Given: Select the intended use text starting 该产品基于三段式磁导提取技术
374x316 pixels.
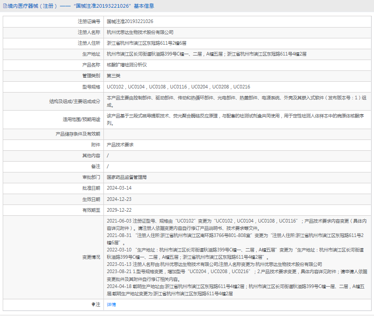Looking at the screenshot, I should [x=235, y=119].
